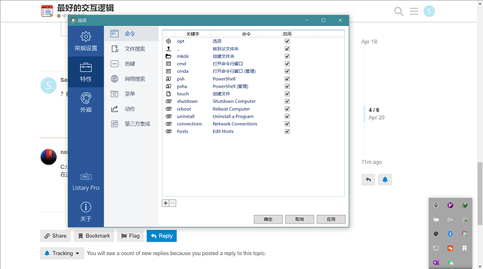The image size is (483, 269).
Task: Select the 动作 actions tab
Action: click(x=132, y=109)
